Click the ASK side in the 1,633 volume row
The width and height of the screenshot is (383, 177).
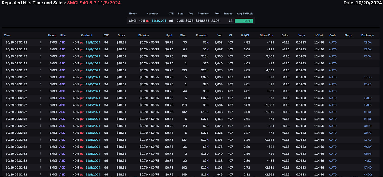(x=62, y=91)
